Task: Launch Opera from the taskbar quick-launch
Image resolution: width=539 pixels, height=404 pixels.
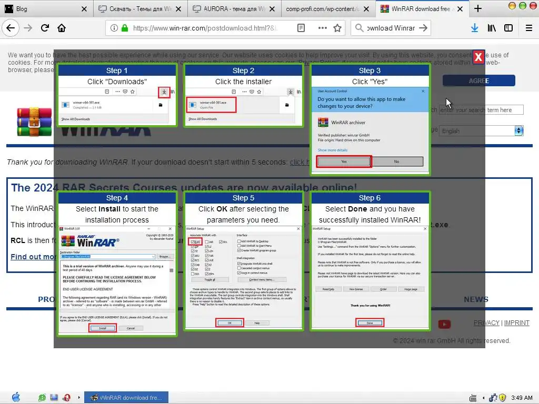Action: pyautogui.click(x=66, y=398)
